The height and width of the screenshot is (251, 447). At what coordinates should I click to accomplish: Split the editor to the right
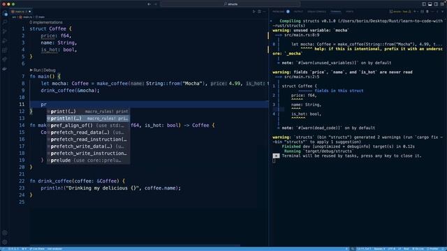click(x=259, y=12)
